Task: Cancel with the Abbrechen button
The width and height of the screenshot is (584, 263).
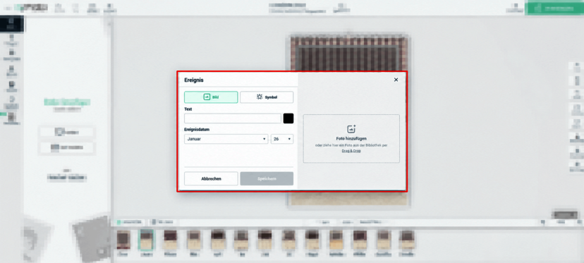Action: 211,178
